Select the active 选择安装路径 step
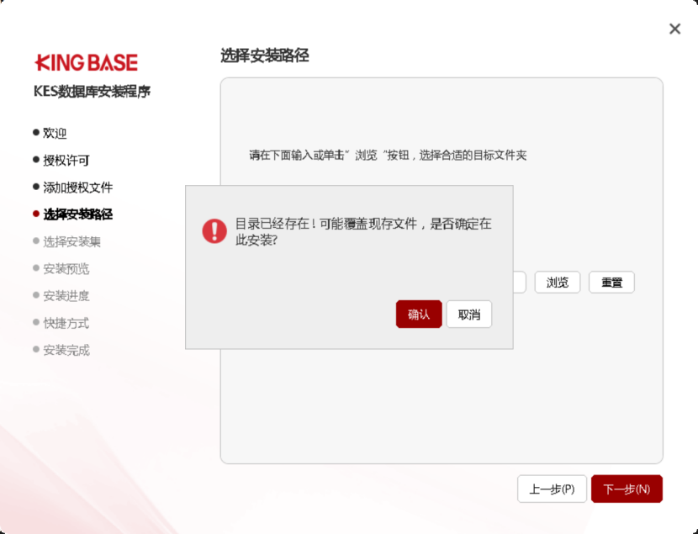 tap(77, 214)
